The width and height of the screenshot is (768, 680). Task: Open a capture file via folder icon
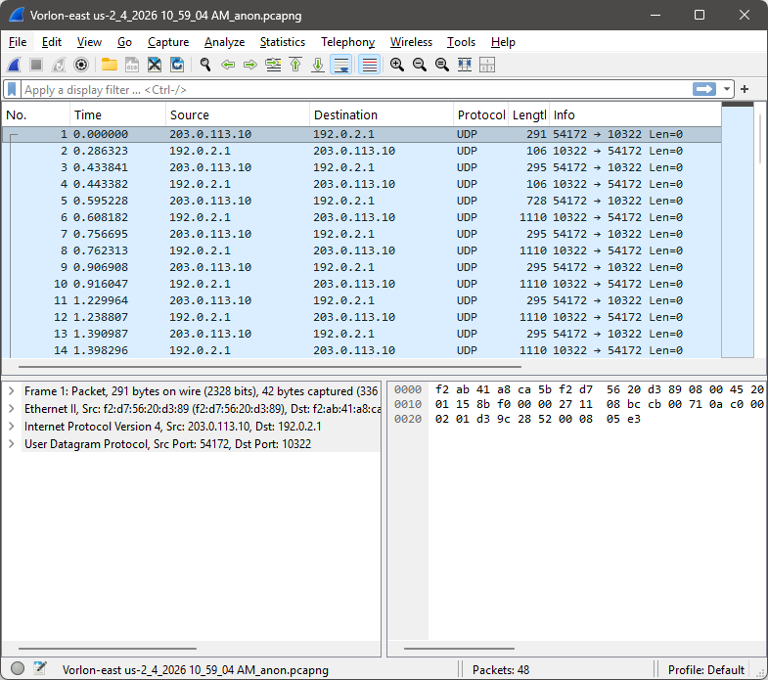(x=109, y=65)
